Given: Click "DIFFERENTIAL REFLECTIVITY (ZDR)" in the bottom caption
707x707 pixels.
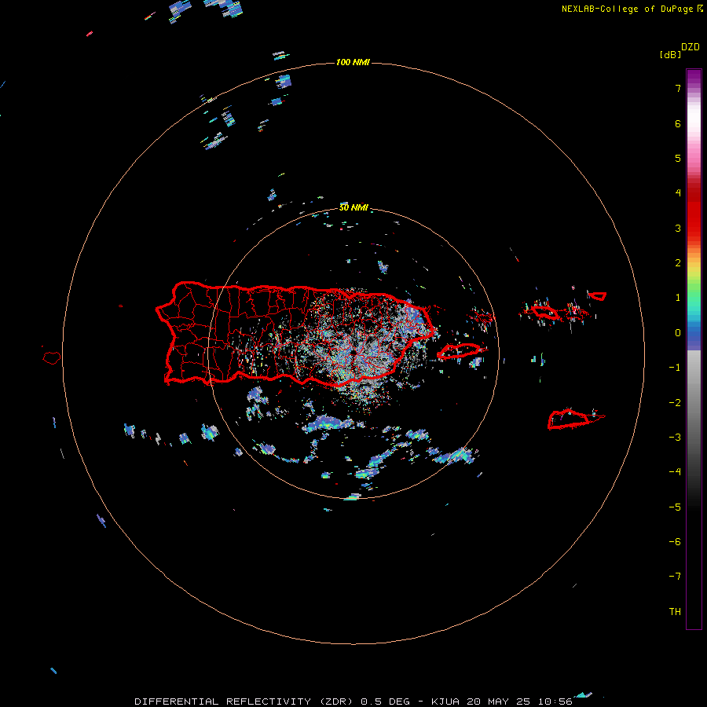Looking at the screenshot, I should 244,702.
